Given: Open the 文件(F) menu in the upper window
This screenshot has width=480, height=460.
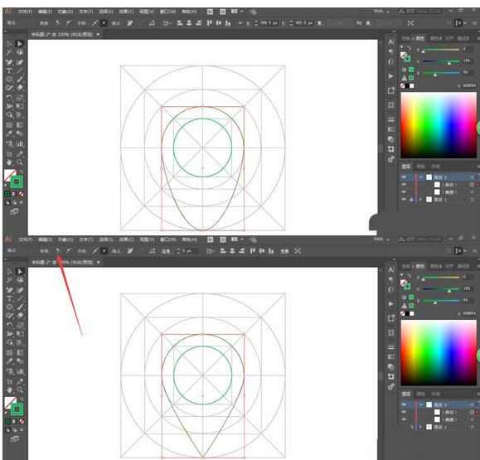Looking at the screenshot, I should [25, 12].
